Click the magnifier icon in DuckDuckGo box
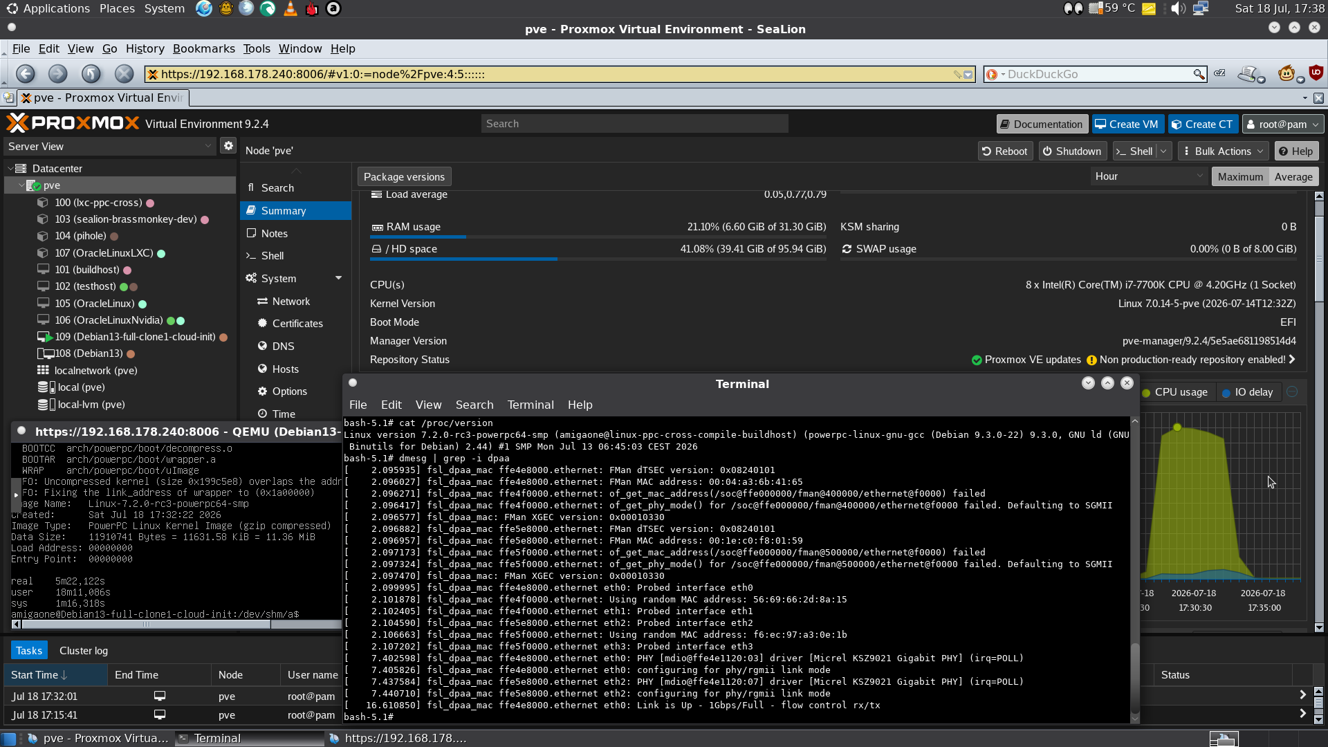Screen dimensions: 1328x747 (x=1199, y=74)
